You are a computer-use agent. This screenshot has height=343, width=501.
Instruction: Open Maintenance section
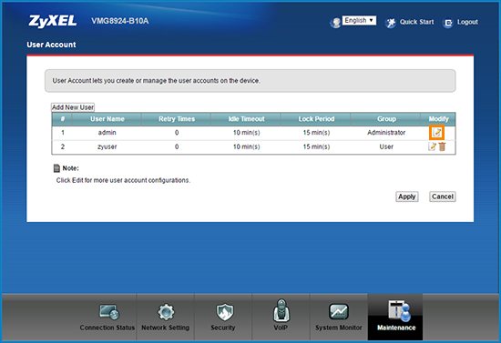pos(396,316)
